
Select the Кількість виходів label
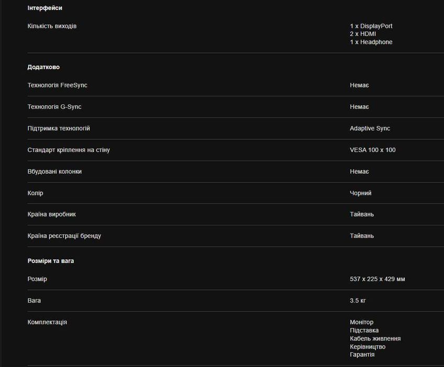(x=52, y=26)
